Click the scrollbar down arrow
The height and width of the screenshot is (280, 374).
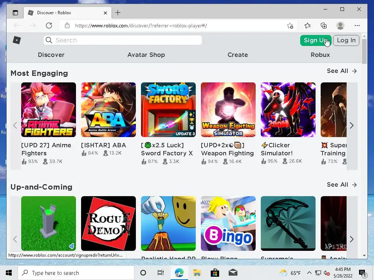click(x=364, y=256)
